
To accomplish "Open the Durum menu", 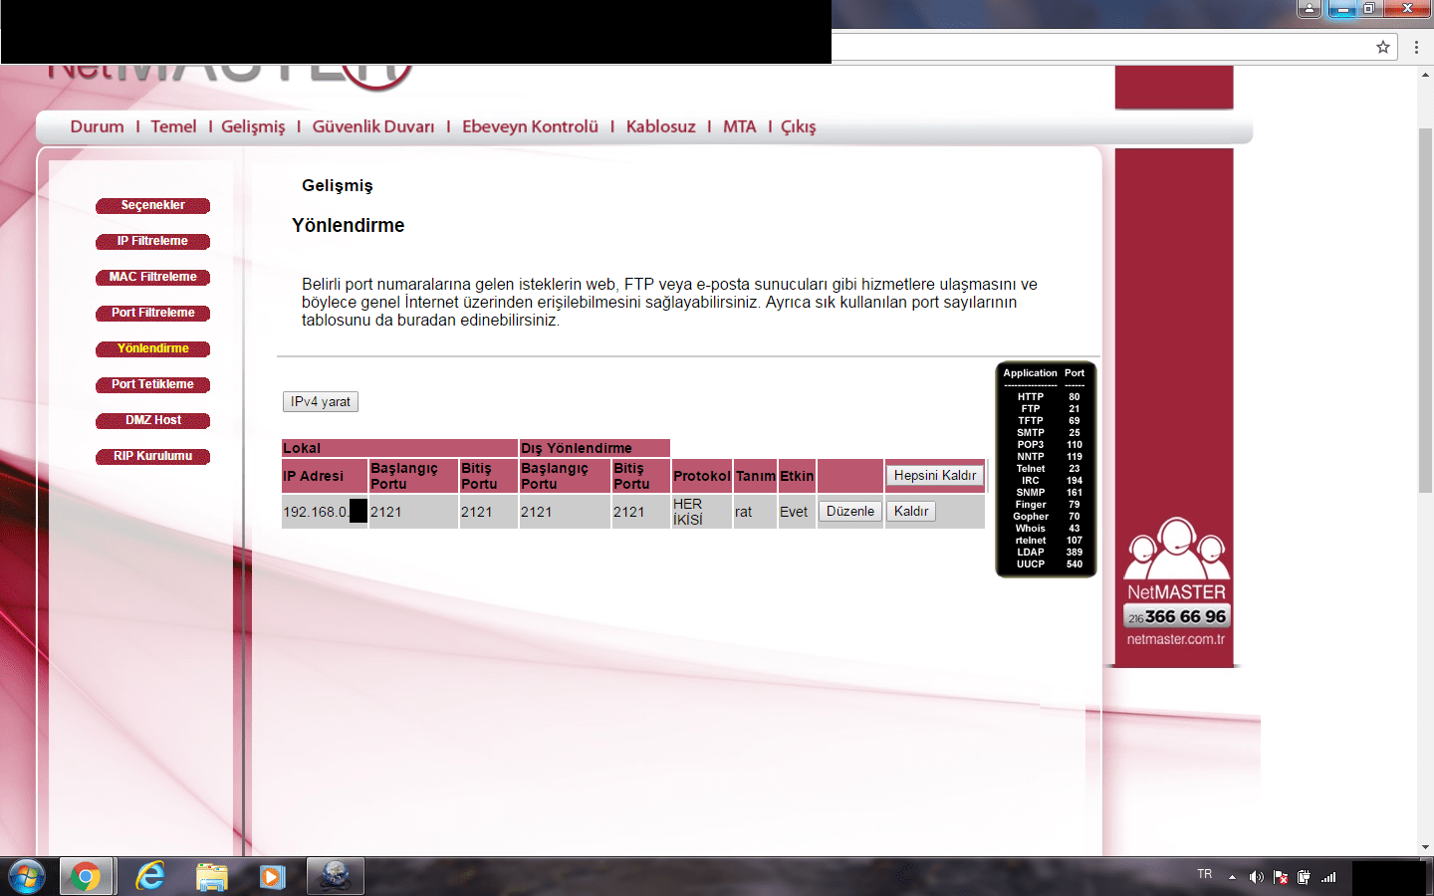I will click(98, 126).
